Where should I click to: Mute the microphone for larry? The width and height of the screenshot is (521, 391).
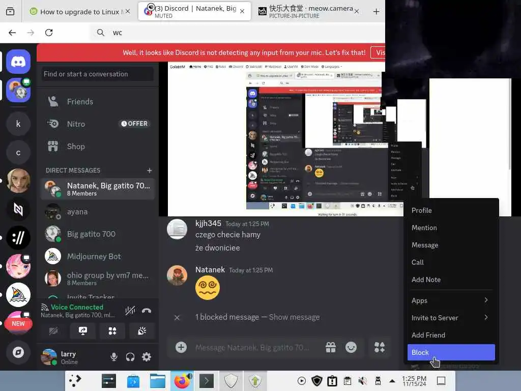[113, 357]
